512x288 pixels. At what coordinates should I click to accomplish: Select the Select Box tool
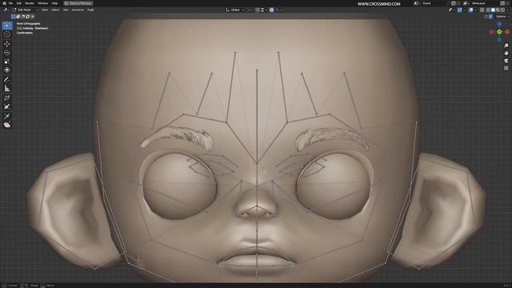(x=7, y=26)
